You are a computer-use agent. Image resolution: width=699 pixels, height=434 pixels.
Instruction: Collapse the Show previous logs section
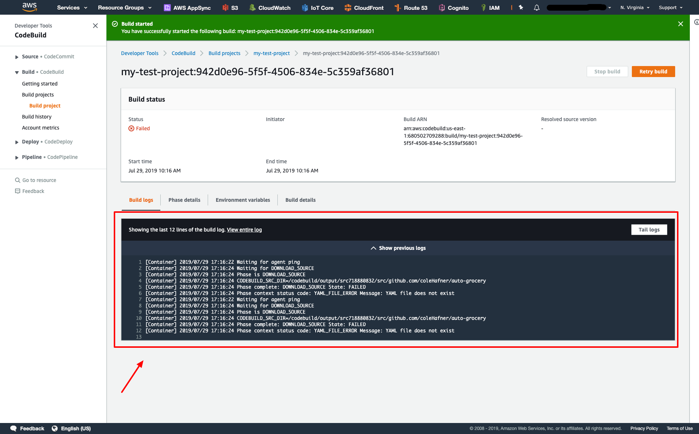pyautogui.click(x=398, y=248)
